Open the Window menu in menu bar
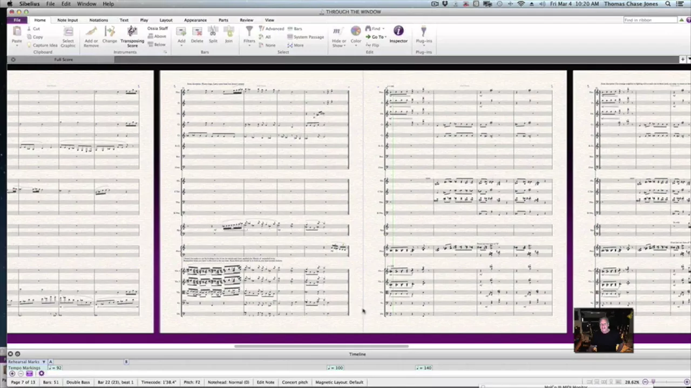The height and width of the screenshot is (388, 691). click(86, 4)
